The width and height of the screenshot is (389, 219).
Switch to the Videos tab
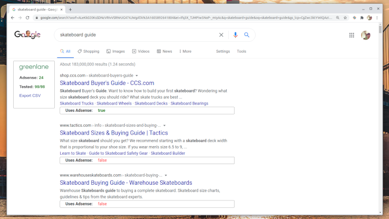point(141,51)
